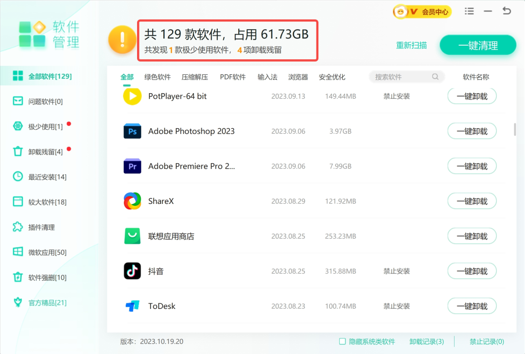525x354 pixels.
Task: Click the software list vertical scrollbar
Action: click(515, 130)
